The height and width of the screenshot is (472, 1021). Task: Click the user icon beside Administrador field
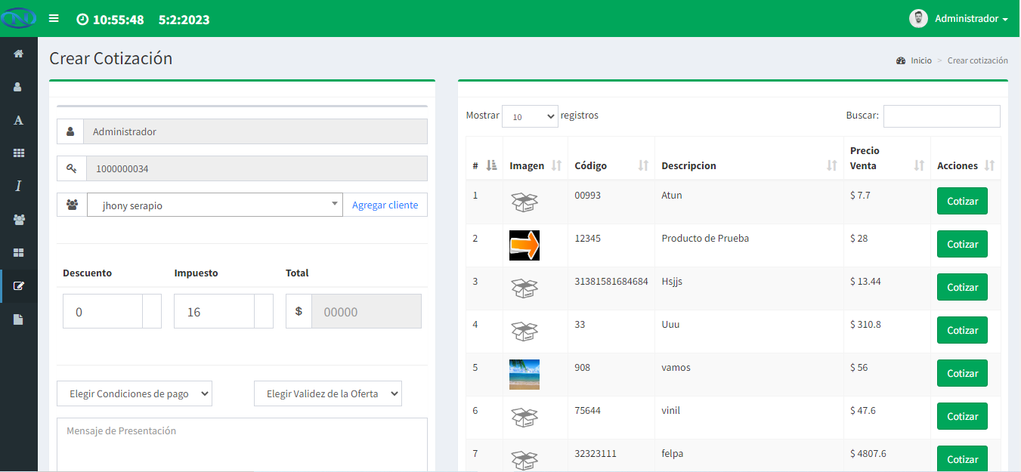tap(70, 131)
